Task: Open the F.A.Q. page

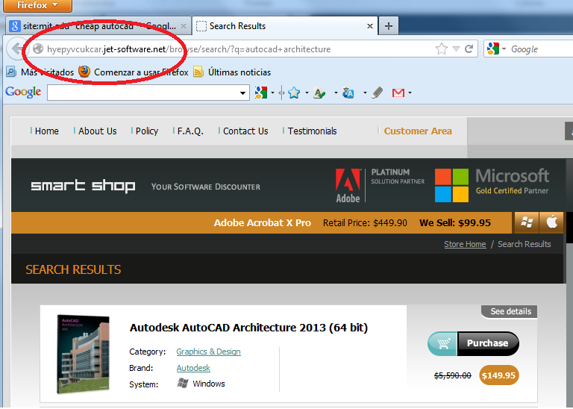Action: pos(190,131)
